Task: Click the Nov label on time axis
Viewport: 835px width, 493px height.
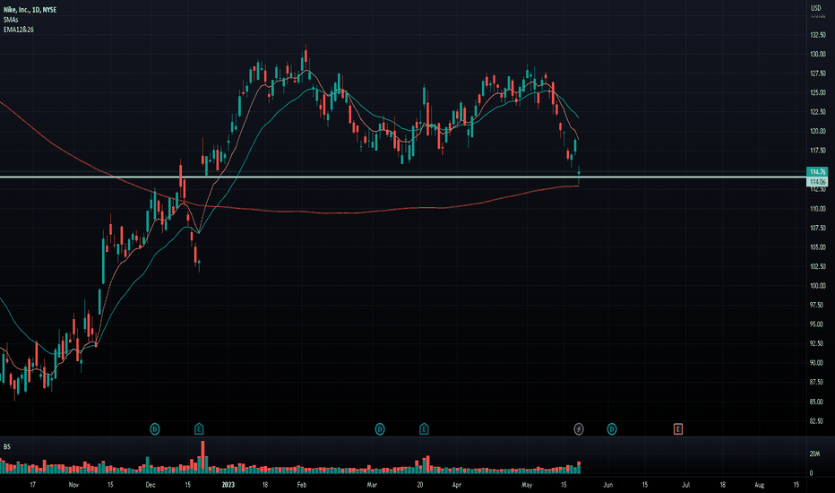Action: point(73,484)
